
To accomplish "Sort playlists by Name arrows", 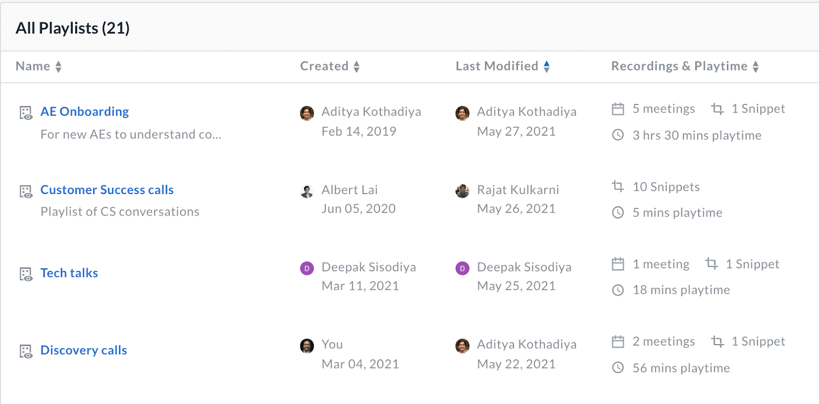I will coord(58,67).
